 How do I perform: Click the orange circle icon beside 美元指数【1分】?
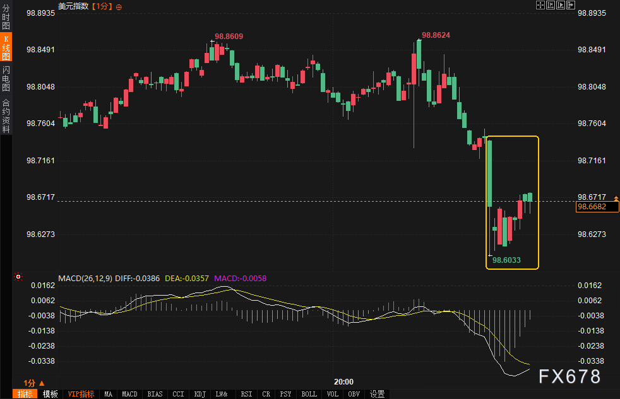pos(119,6)
